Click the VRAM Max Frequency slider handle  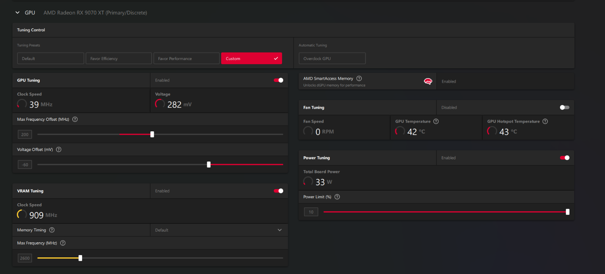[x=80, y=258]
